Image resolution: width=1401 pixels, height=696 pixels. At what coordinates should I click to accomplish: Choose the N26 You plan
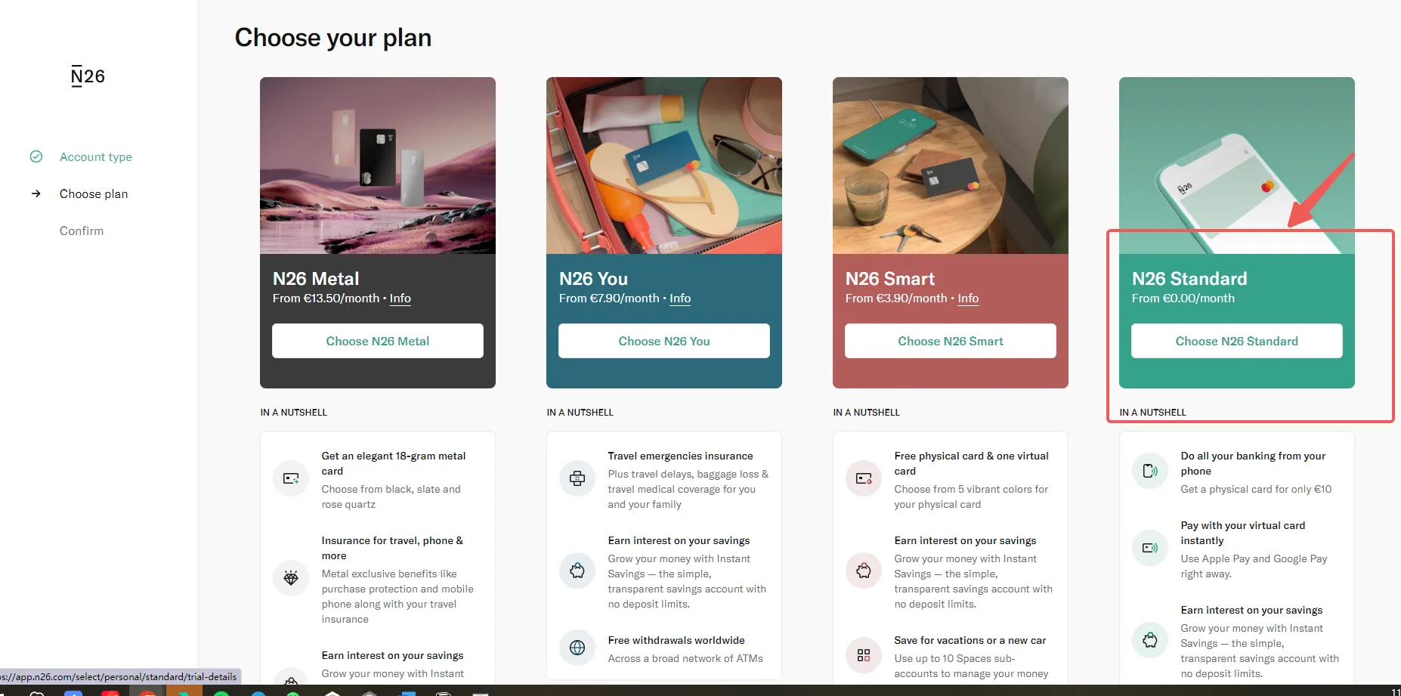664,341
